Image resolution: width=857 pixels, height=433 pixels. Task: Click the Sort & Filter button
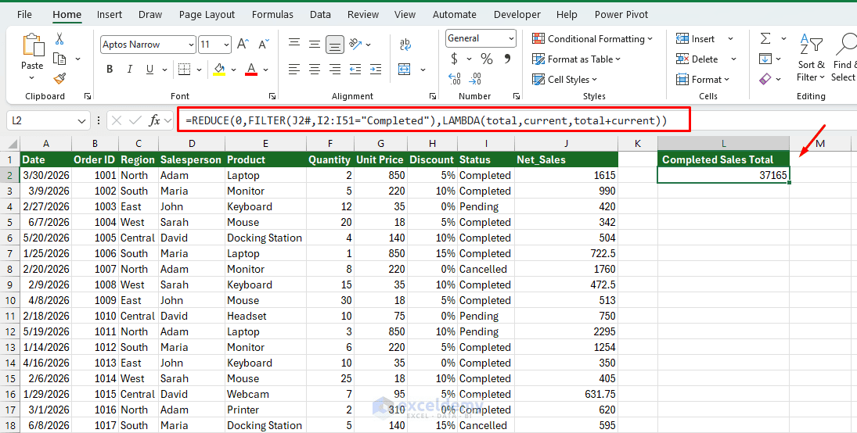click(x=811, y=57)
